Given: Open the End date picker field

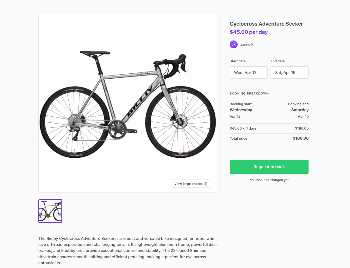Looking at the screenshot, I should tap(290, 72).
